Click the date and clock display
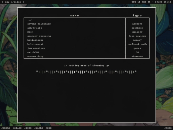The height and width of the screenshot is (130, 173). tap(151, 2)
